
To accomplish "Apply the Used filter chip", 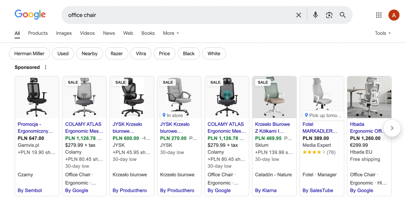I will click(x=63, y=54).
